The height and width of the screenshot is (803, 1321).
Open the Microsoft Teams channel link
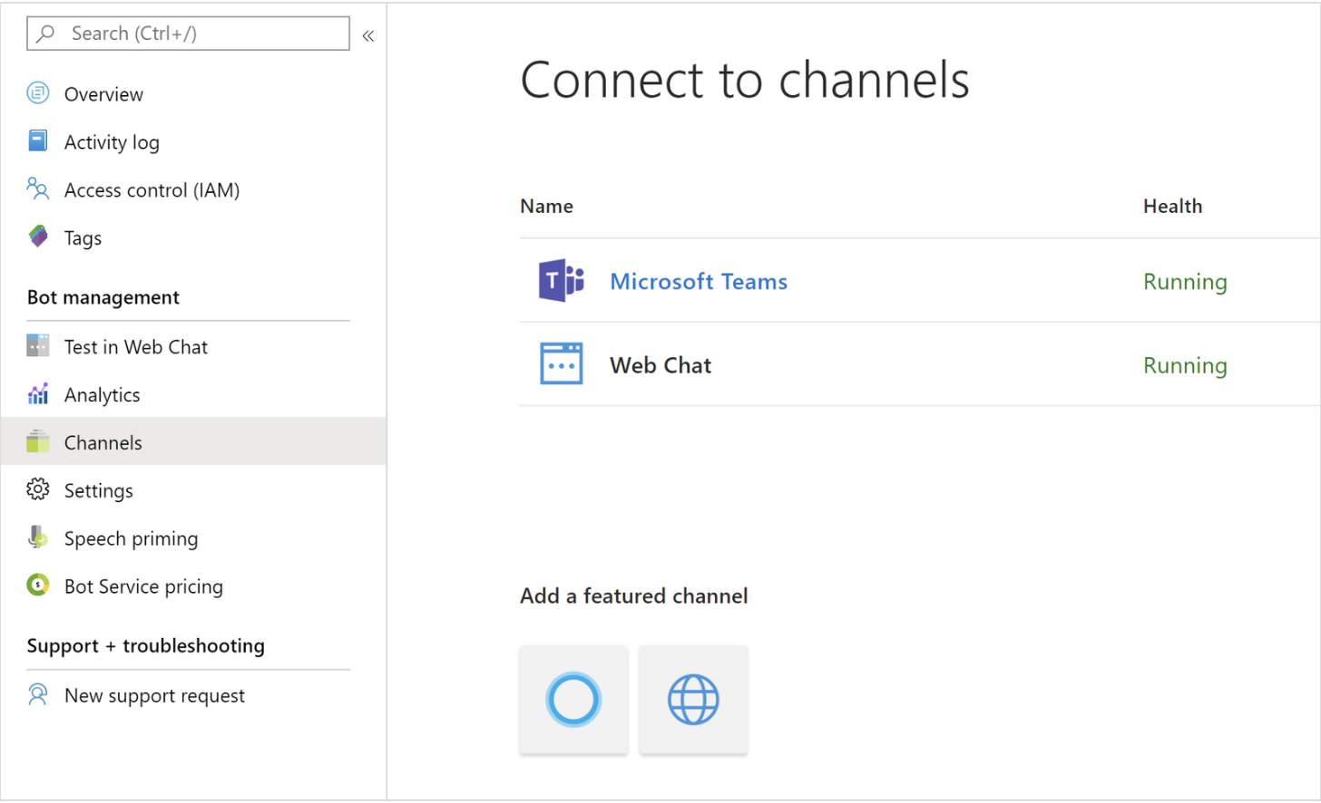[x=699, y=282]
